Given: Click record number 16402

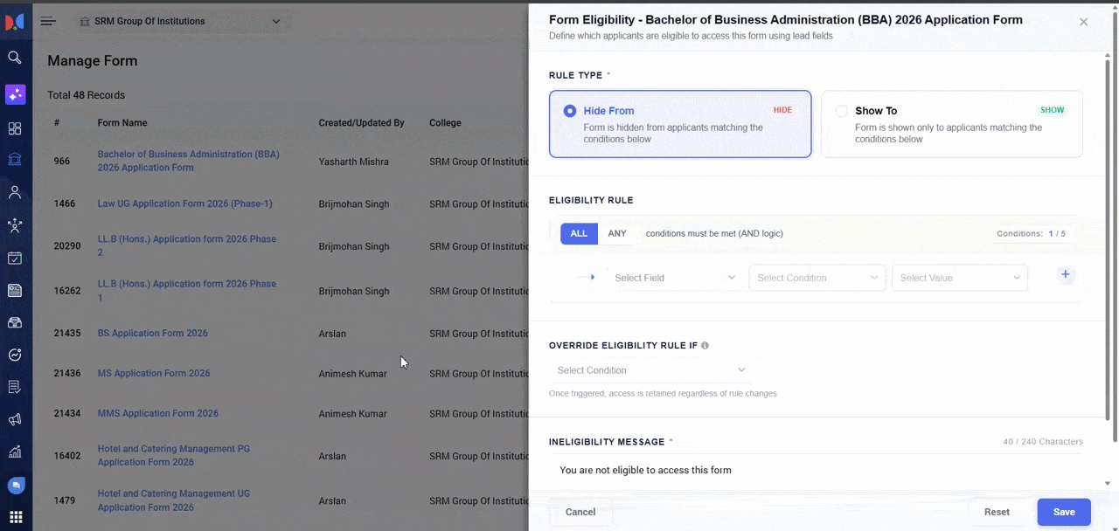Looking at the screenshot, I should coord(67,456).
